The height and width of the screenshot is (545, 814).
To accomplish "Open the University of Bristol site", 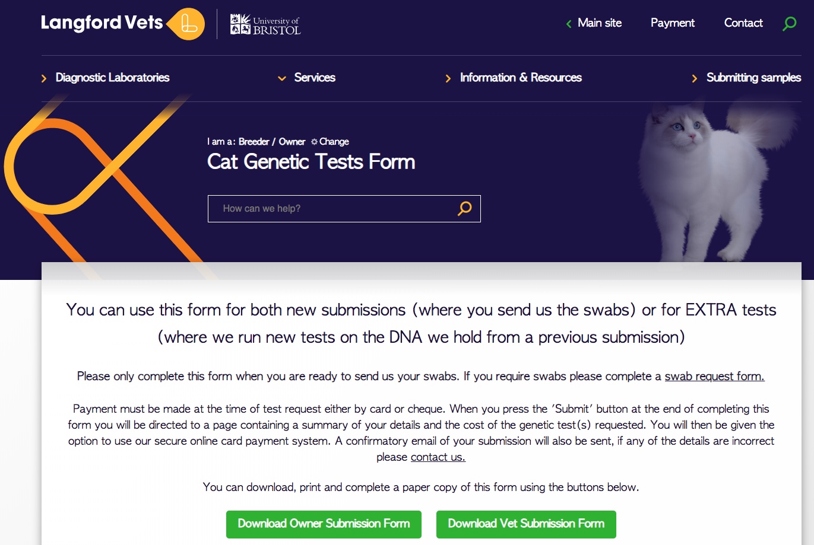I will pyautogui.click(x=264, y=25).
